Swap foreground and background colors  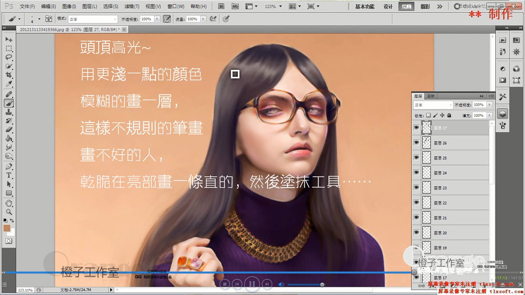pos(12,220)
